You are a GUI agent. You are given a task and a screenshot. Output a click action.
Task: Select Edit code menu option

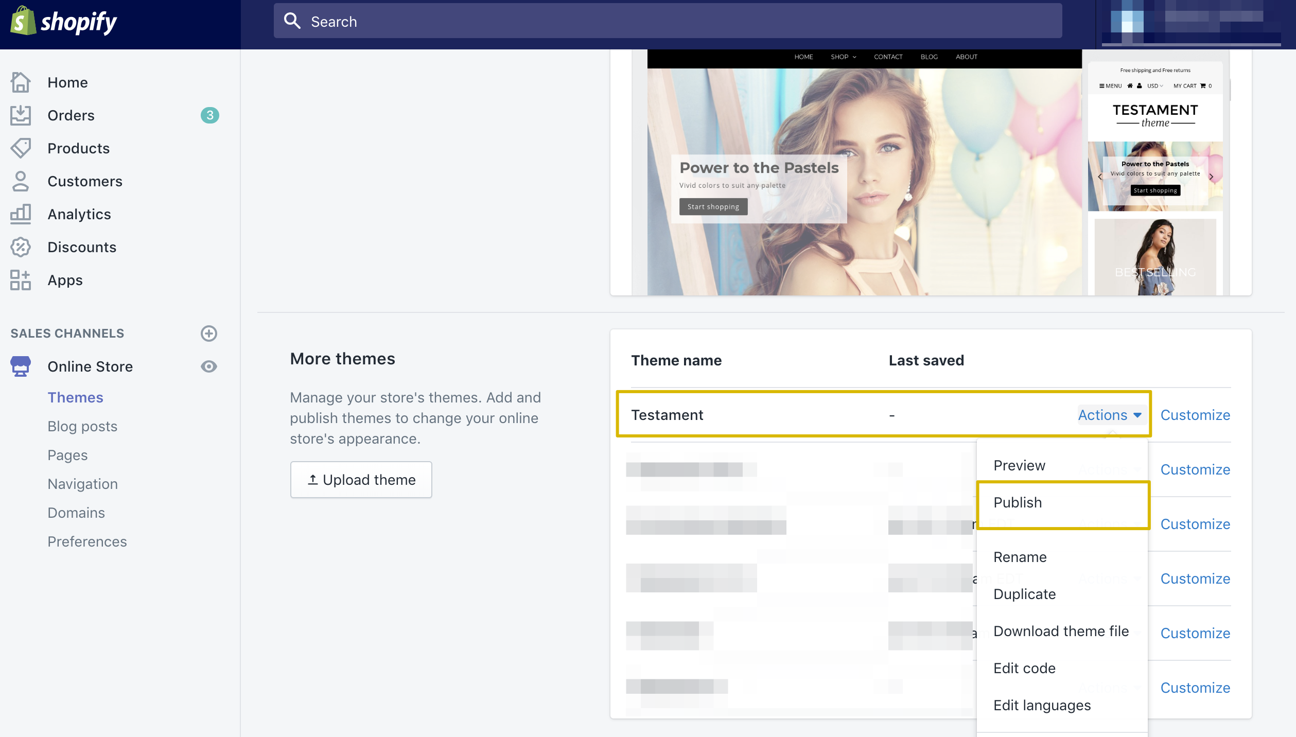1024,668
